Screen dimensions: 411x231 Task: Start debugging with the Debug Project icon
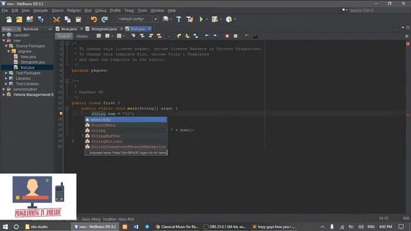214,19
